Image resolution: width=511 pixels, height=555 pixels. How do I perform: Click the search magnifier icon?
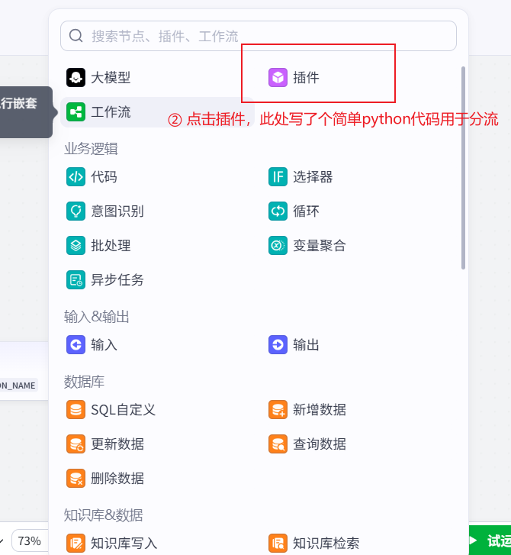(x=76, y=36)
